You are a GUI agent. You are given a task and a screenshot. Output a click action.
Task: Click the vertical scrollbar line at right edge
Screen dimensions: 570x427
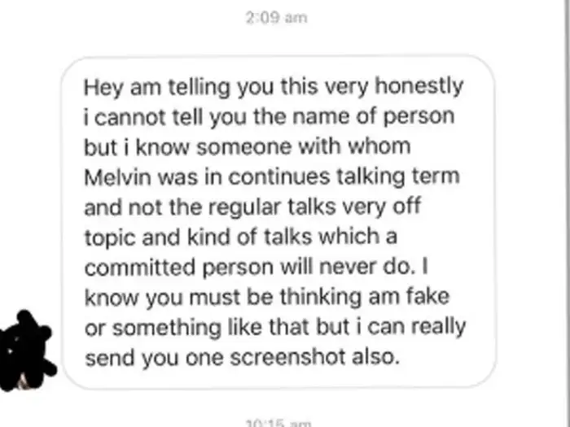pyautogui.click(x=567, y=213)
